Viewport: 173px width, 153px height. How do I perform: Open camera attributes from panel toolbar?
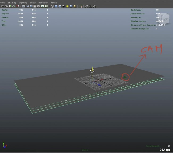[x=6, y=6]
